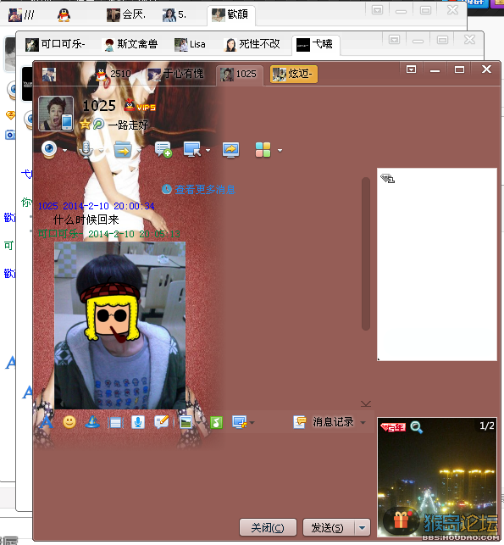Screen dimensions: 504x545
Task: Create a discussion group via chat-plus icon
Action: [163, 150]
